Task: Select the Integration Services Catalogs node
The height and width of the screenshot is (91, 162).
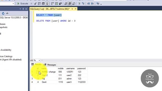Action: point(6,56)
